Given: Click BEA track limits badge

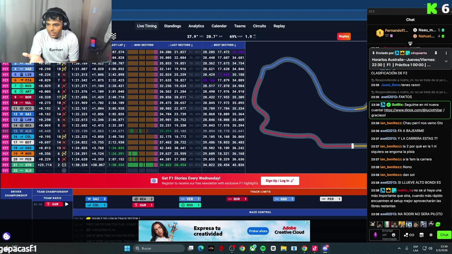Looking at the screenshot, I should click(143, 199).
